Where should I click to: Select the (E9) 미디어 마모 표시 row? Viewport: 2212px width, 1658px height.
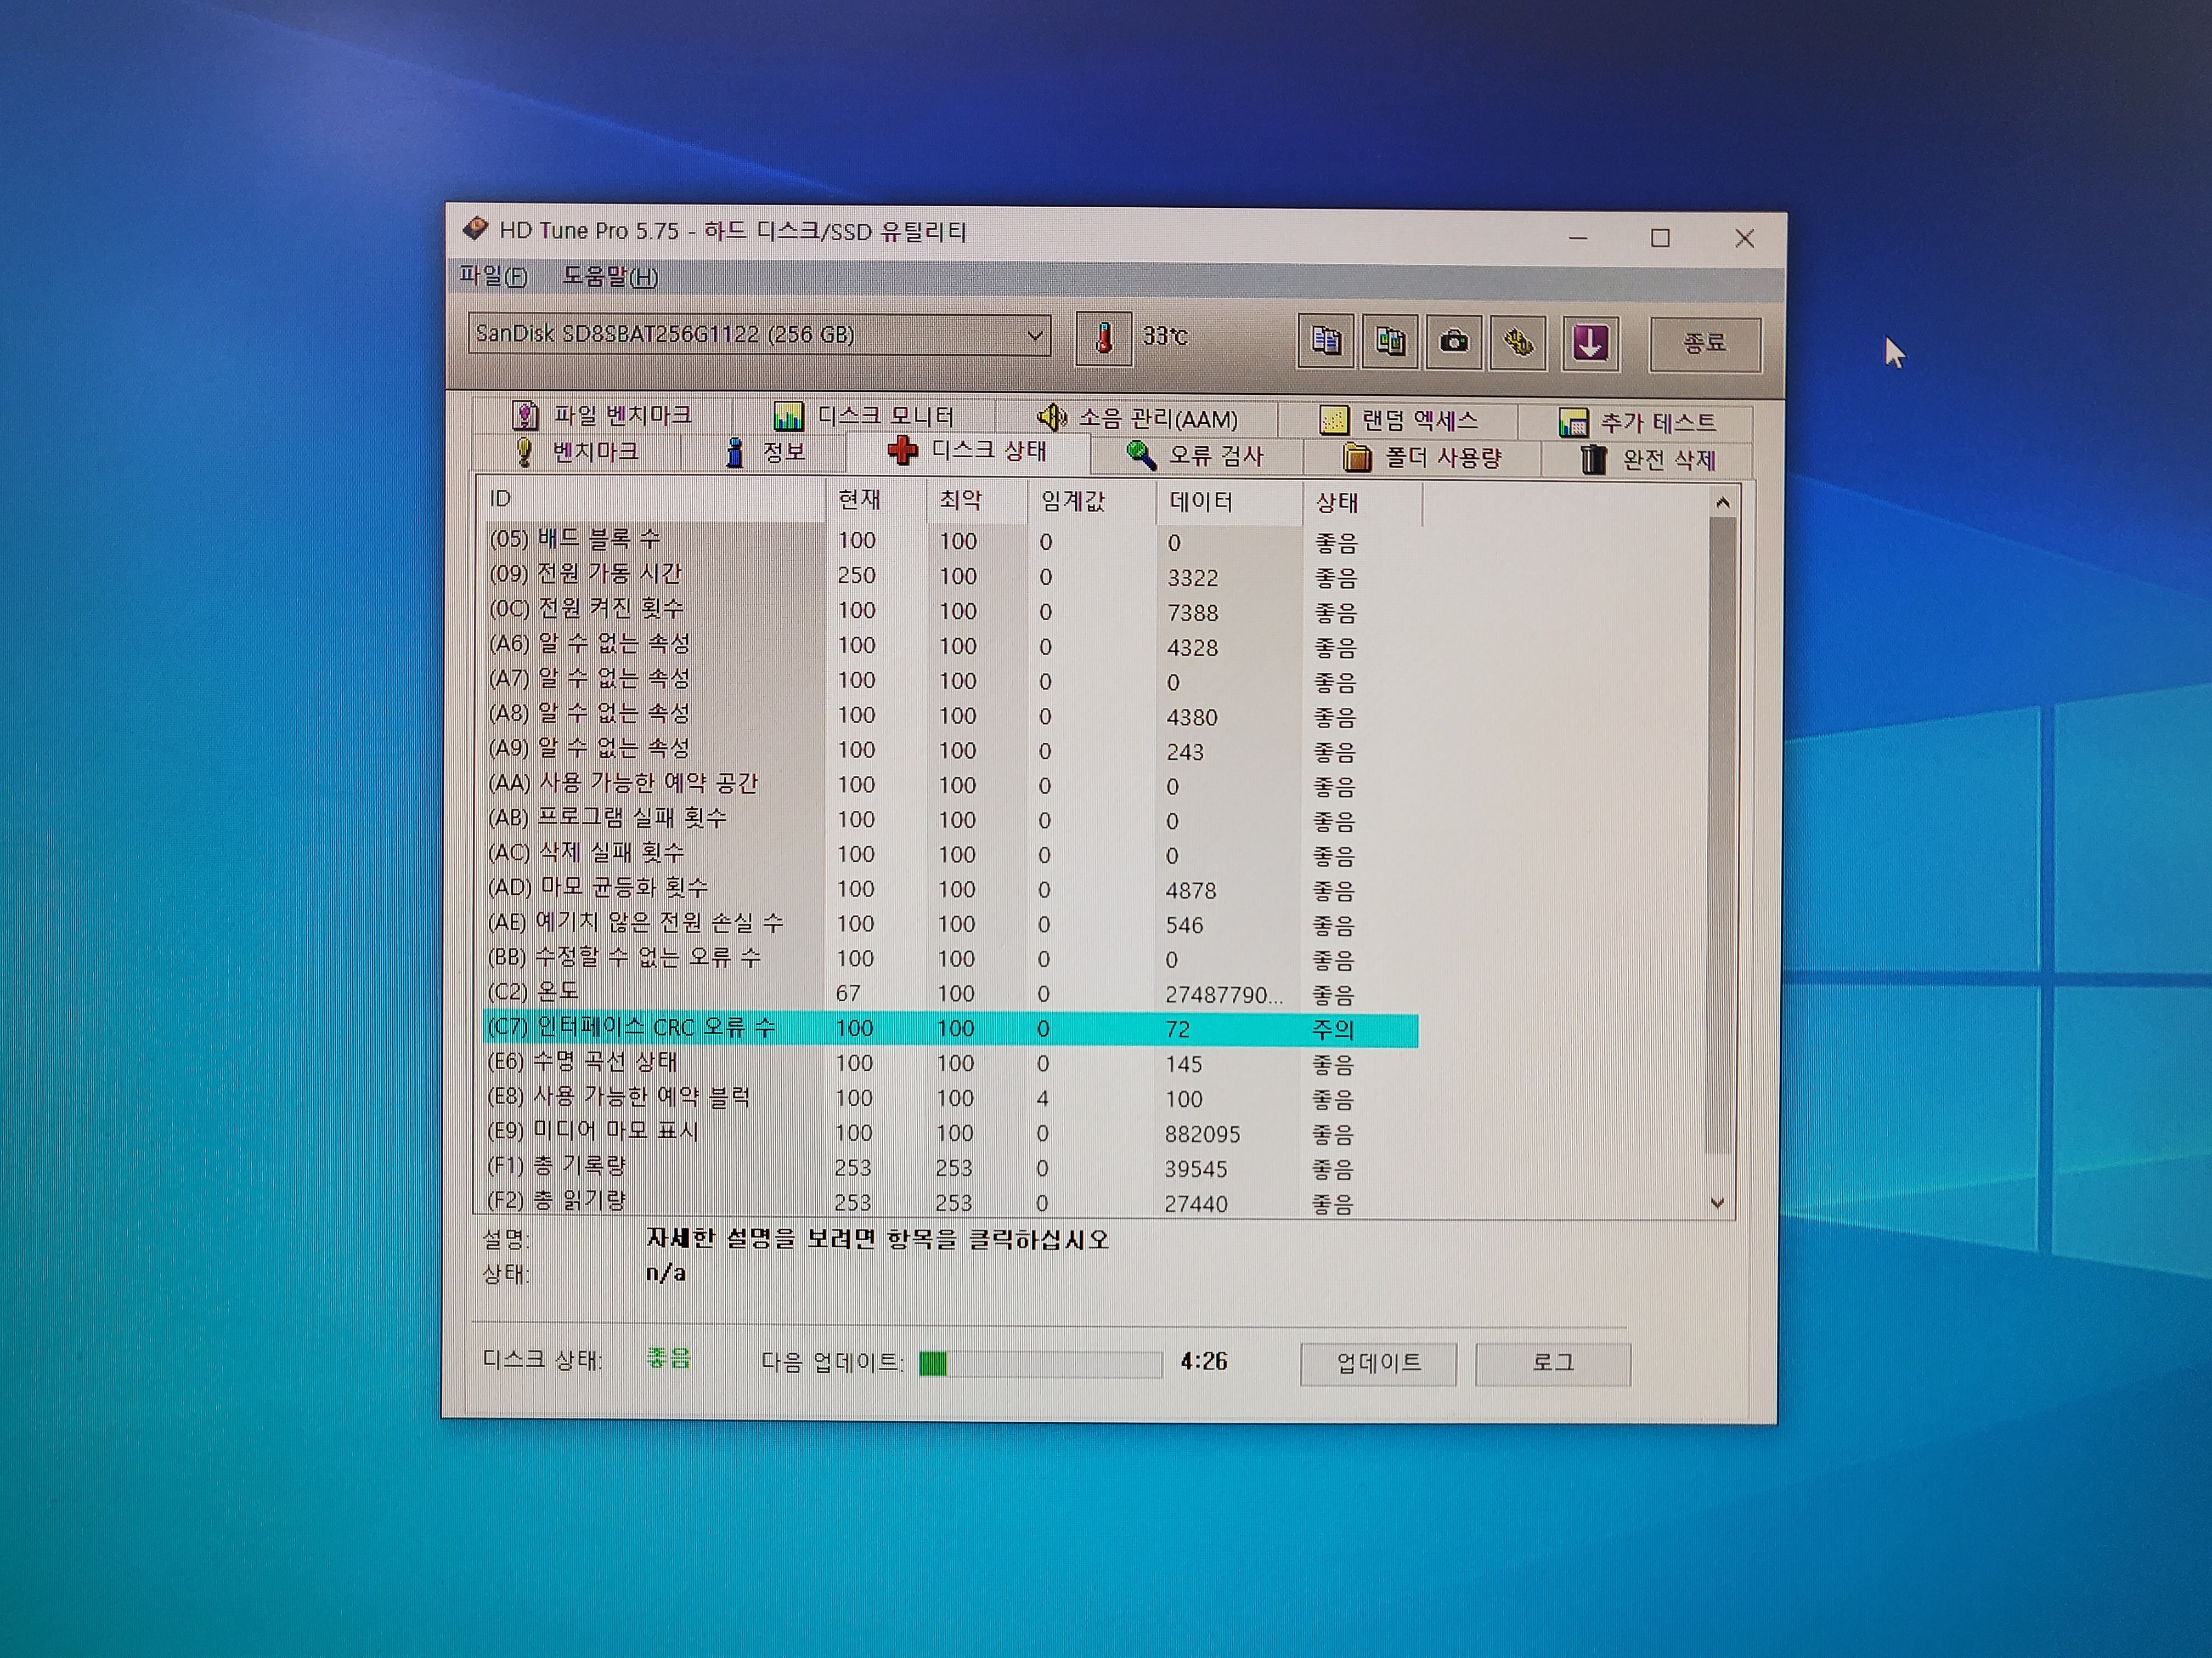tap(950, 1132)
